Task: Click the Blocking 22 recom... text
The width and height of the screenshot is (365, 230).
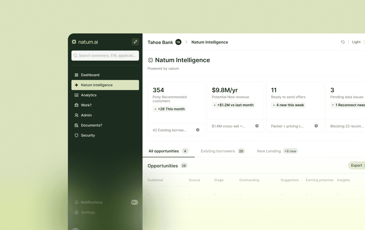Action: coord(347,126)
